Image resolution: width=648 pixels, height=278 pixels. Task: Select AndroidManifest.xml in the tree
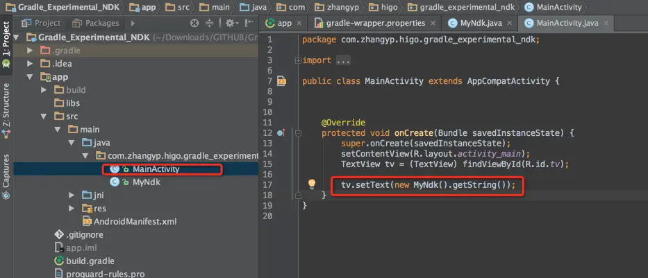135,221
